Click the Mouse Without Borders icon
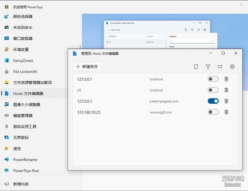The width and height of the screenshot is (248, 191). [7, 137]
